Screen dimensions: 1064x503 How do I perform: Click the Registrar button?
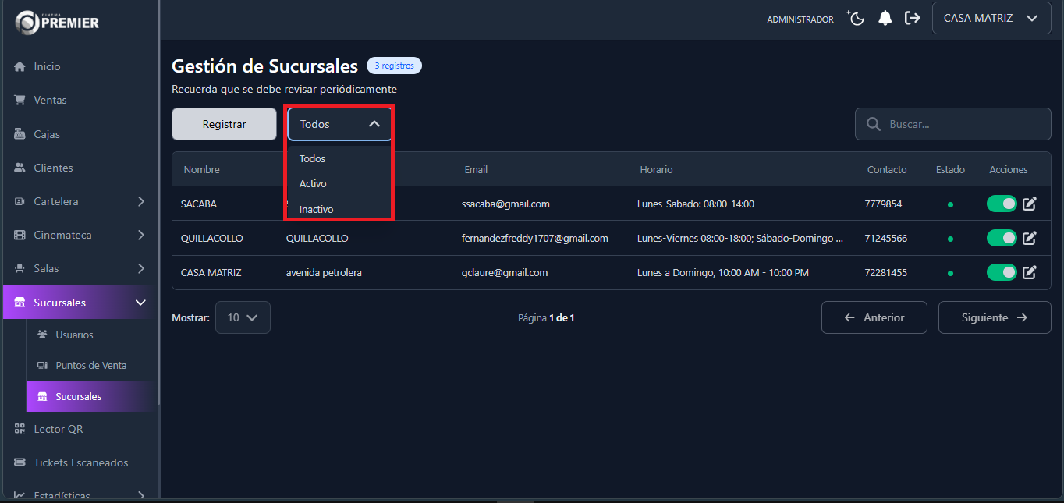224,124
